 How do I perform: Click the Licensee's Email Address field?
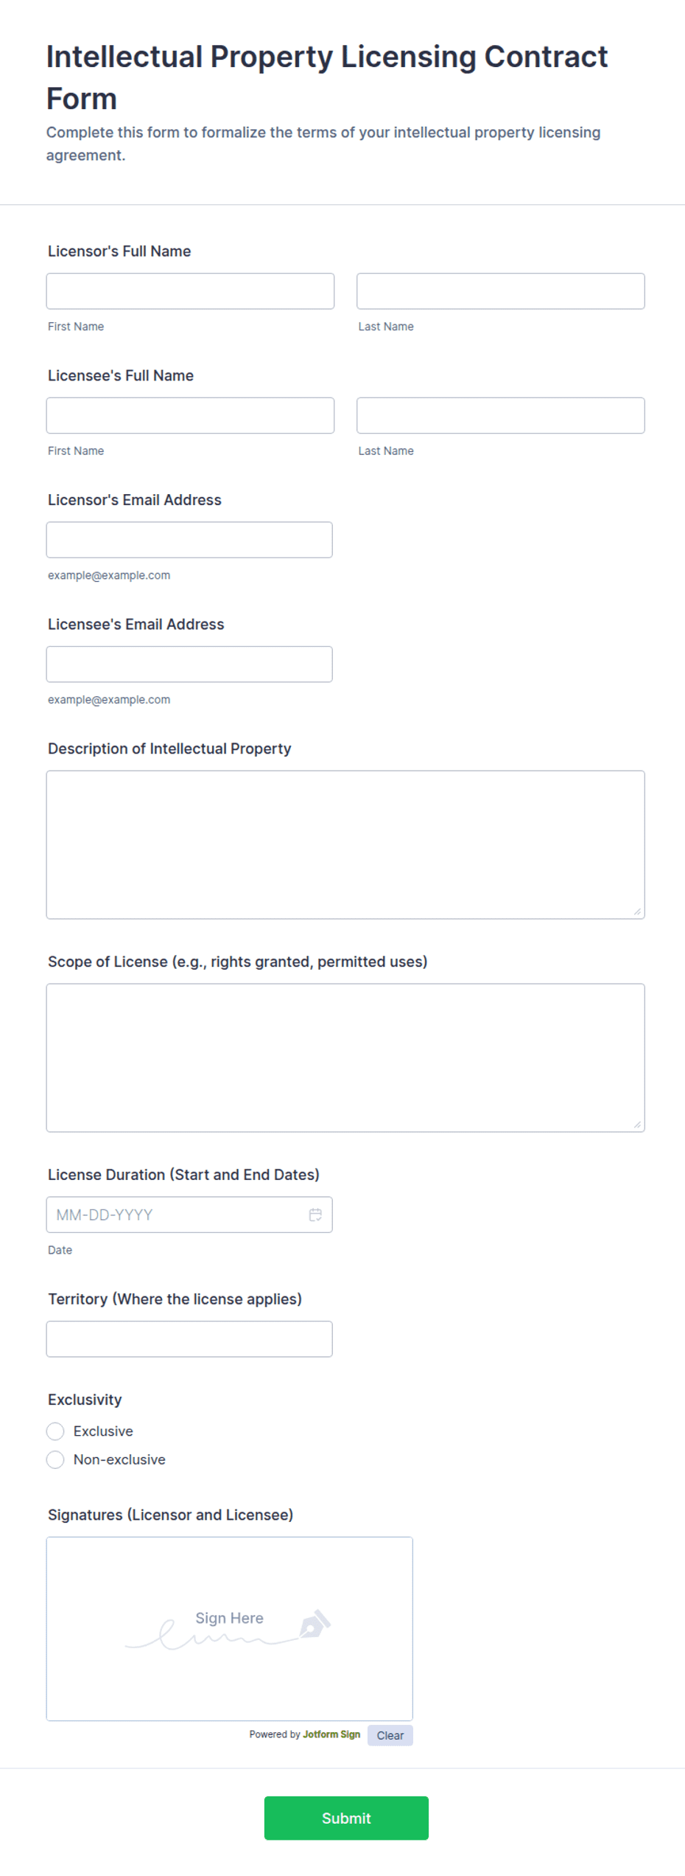[x=189, y=664]
